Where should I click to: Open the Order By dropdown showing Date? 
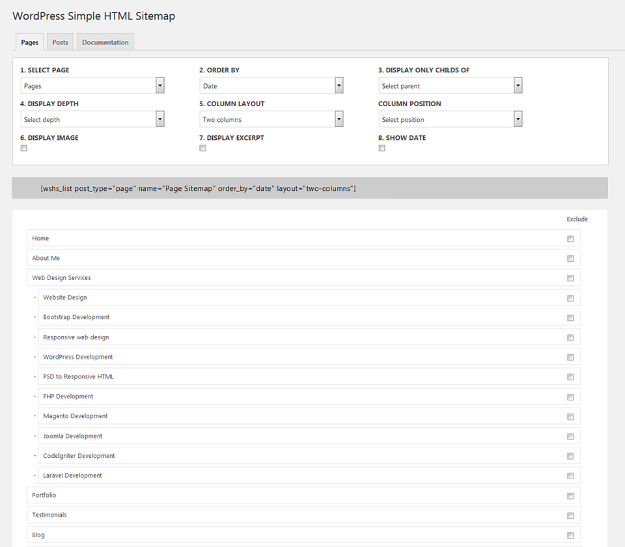point(271,86)
